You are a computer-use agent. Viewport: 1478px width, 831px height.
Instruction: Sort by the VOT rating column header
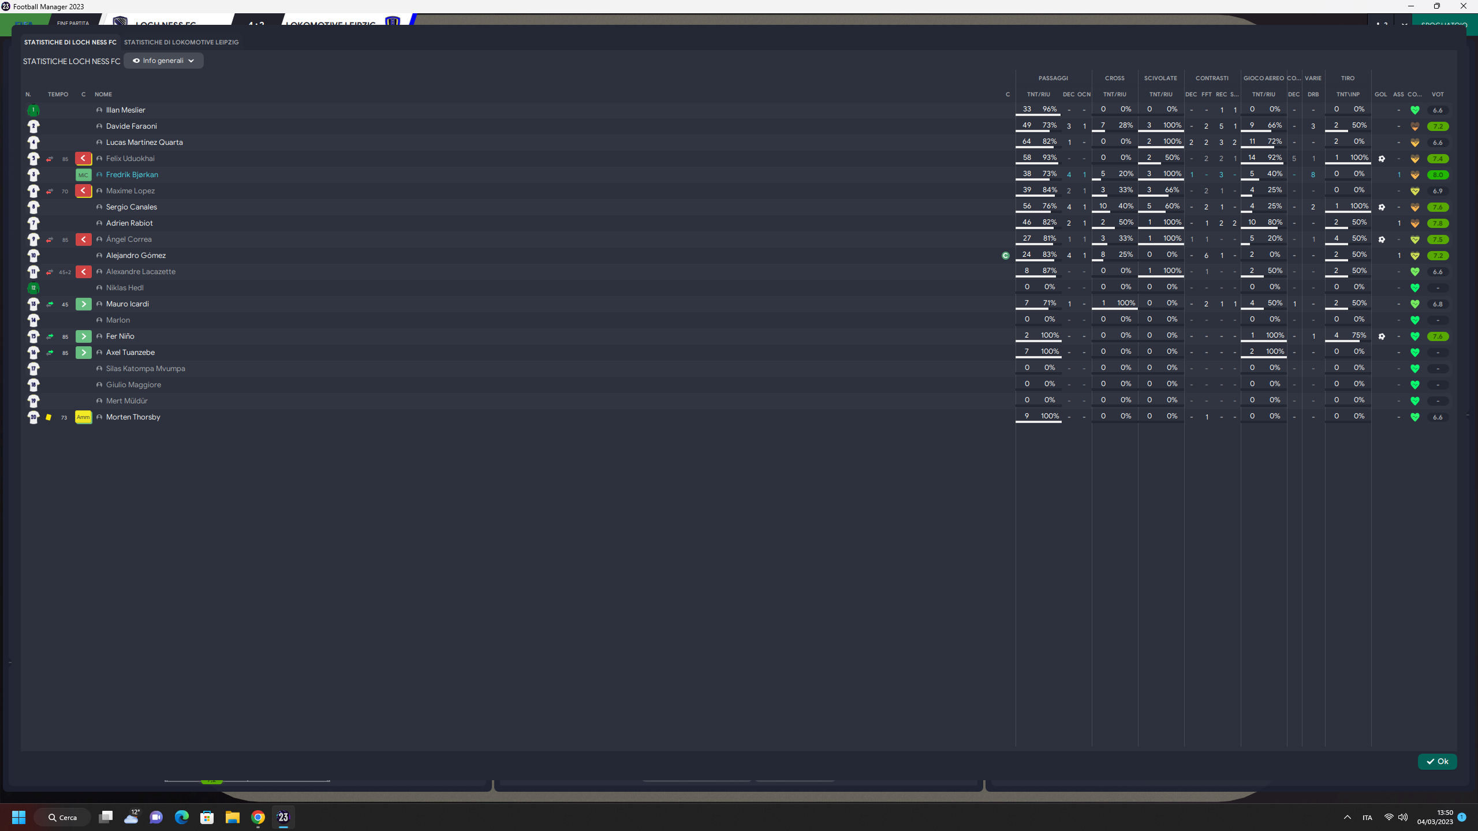1438,94
